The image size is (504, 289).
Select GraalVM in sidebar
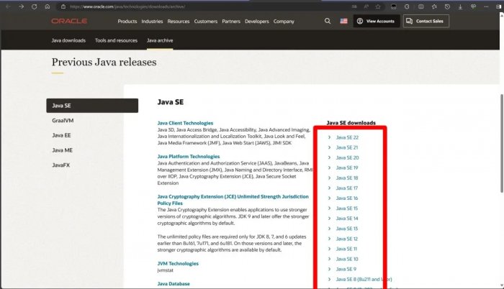click(63, 121)
